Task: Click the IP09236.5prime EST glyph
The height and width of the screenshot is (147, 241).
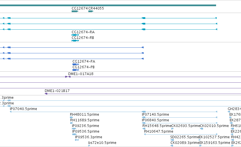Action: pos(74,129)
